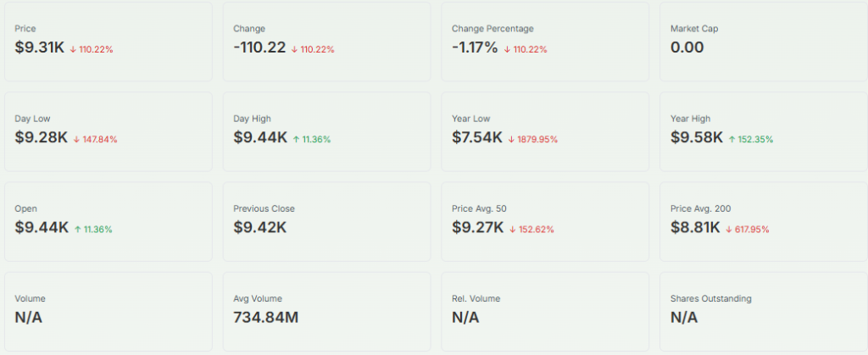Click the down arrow in Price Avg. 200 card
Image resolution: width=868 pixels, height=355 pixels.
tap(729, 229)
